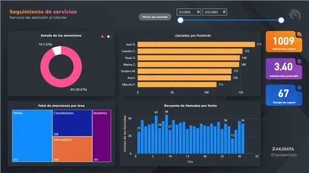The height and width of the screenshot is (173, 309).
Task: Select the Ana S. bar
Action: (x=184, y=78)
